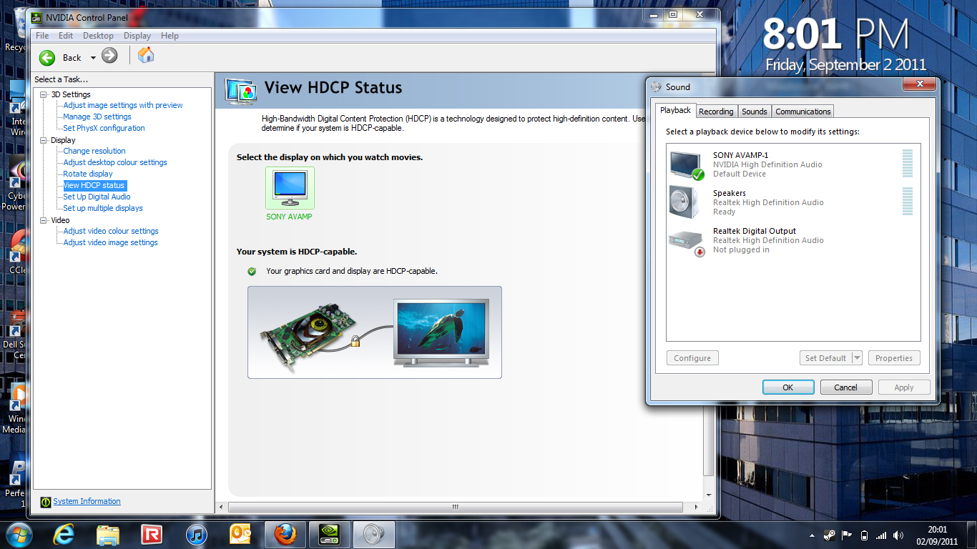Screen dimensions: 977x549
Task: Click the vertical scrollbar down arrow
Action: pyautogui.click(x=709, y=495)
